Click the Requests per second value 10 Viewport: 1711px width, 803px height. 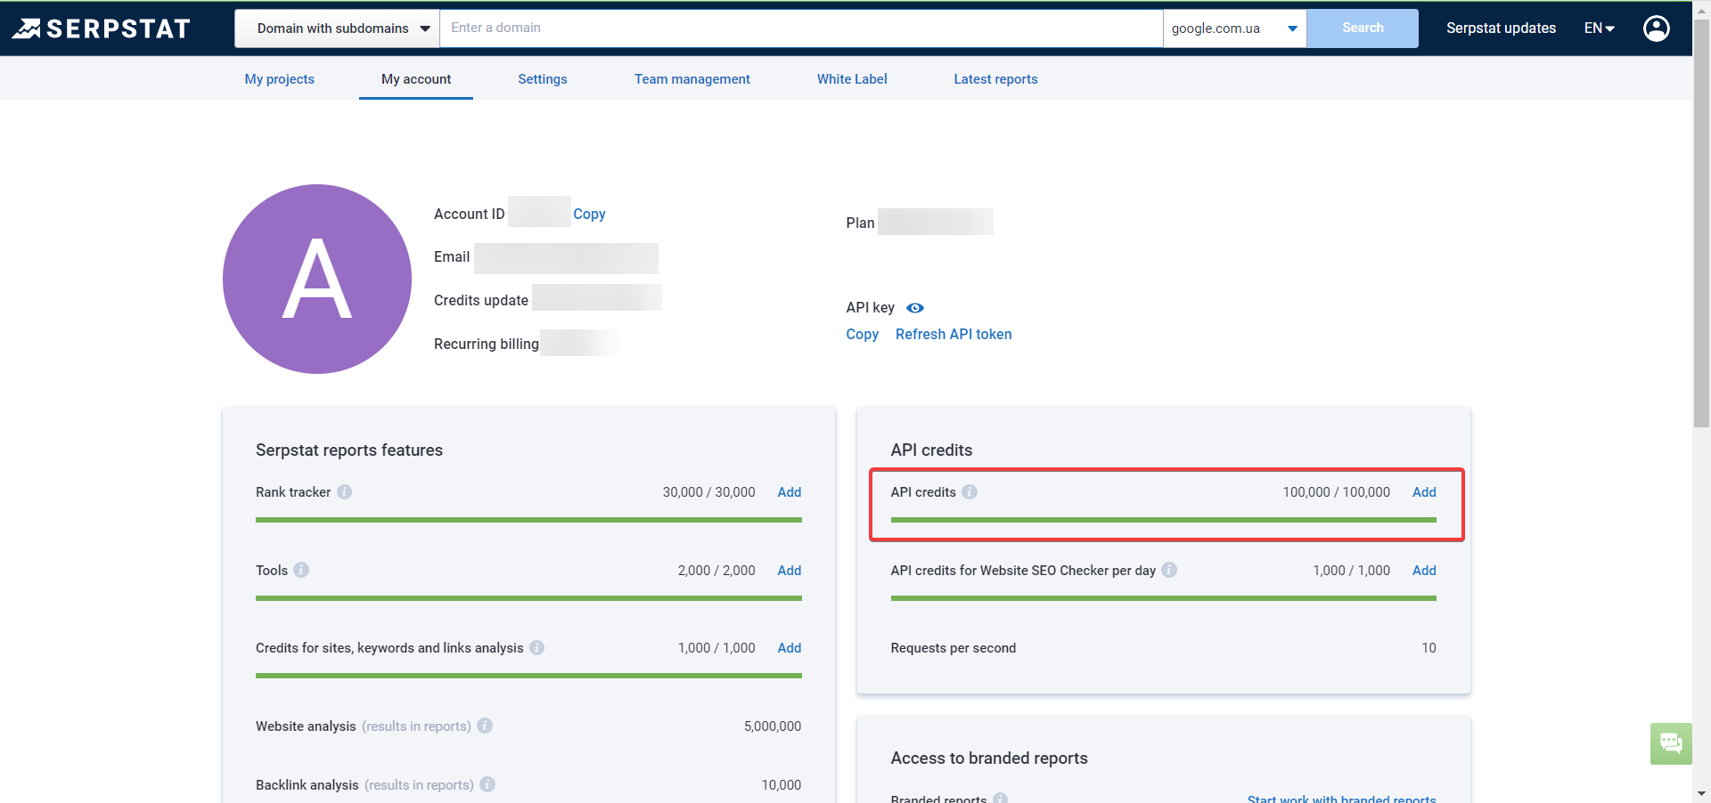[1429, 648]
